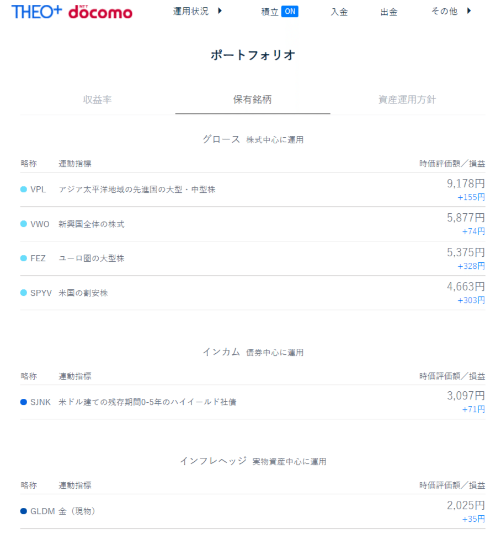
Task: Click the VWO color dot
Action: coord(24,224)
